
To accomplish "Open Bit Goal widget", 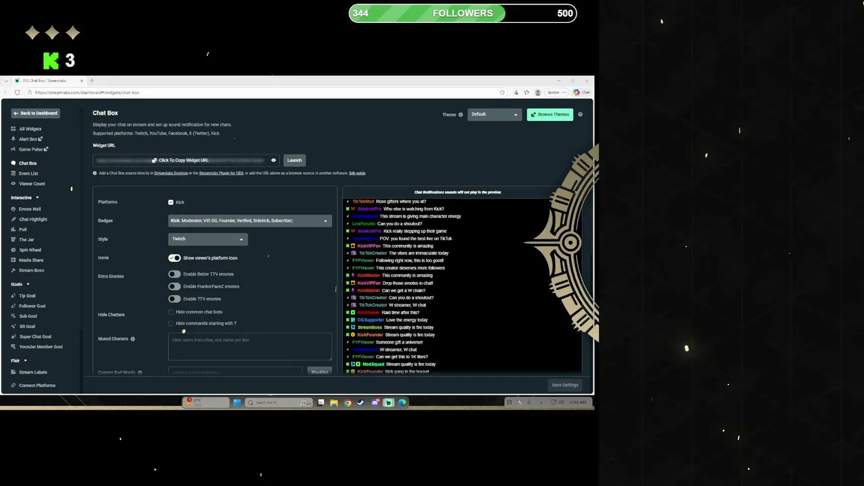I will (x=27, y=326).
